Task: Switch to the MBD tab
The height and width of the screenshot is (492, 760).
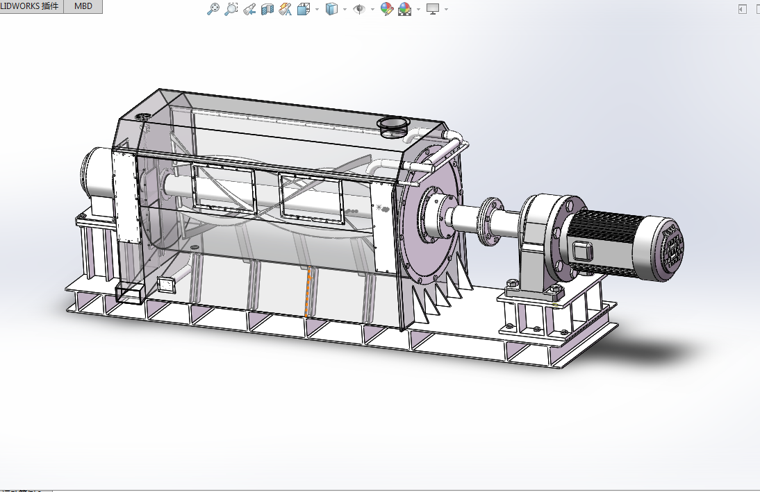Action: tap(83, 7)
